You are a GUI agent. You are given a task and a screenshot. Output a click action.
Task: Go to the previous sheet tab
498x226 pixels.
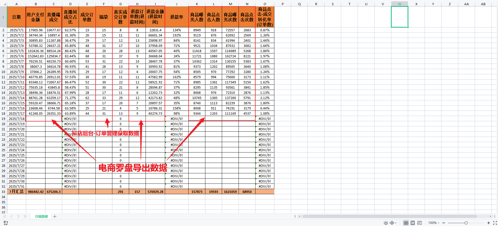[11, 216]
